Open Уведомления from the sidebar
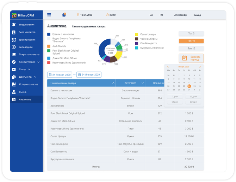The height and width of the screenshot is (182, 236). (26, 25)
